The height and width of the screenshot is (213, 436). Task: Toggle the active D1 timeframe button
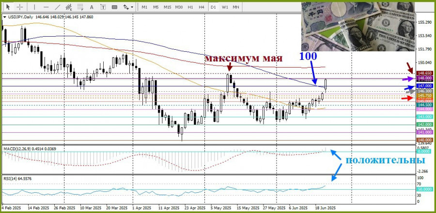click(x=213, y=7)
